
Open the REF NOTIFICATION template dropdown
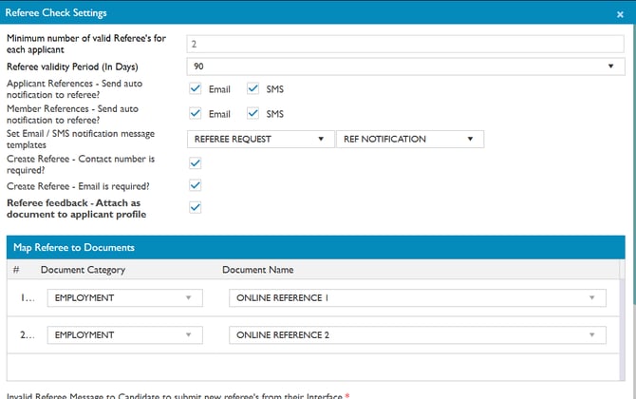(410, 139)
